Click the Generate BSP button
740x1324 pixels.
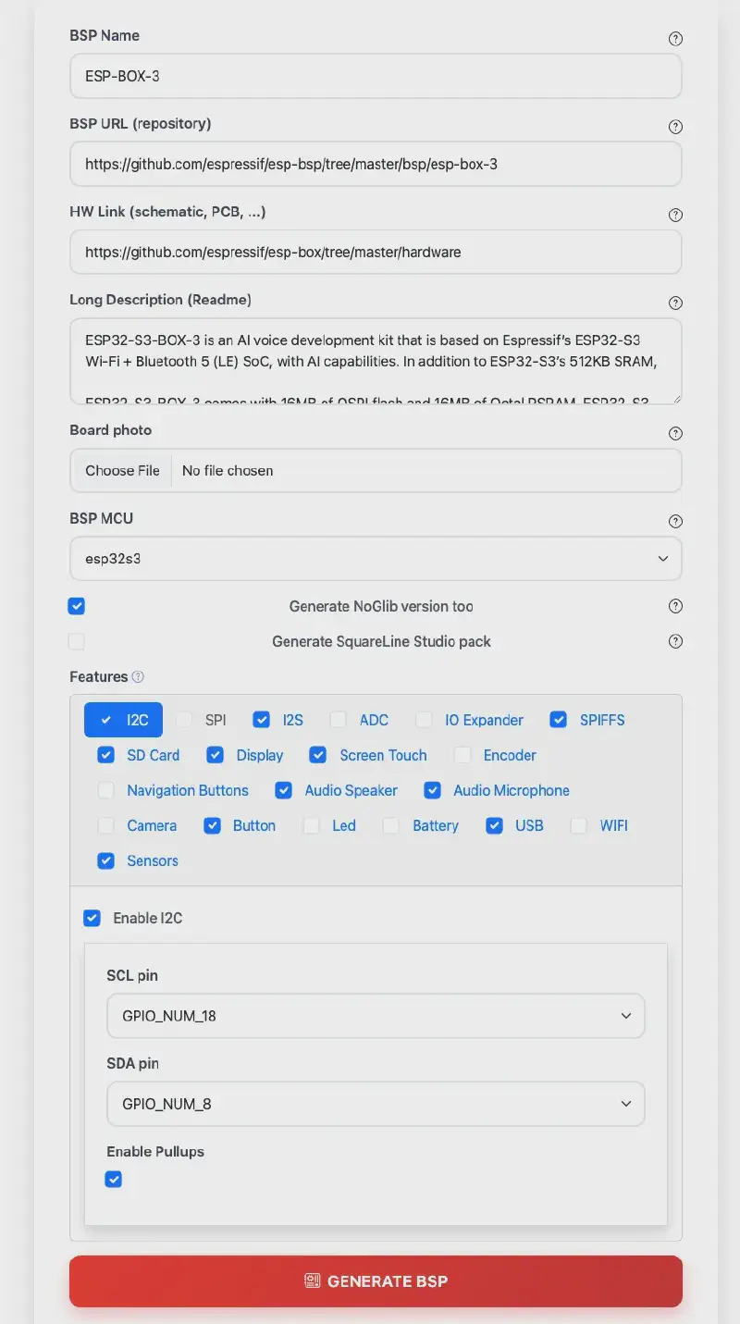tap(376, 1281)
